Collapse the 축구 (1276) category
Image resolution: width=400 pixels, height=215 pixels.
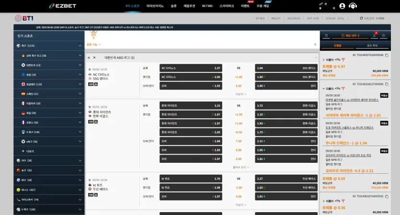coord(80,45)
